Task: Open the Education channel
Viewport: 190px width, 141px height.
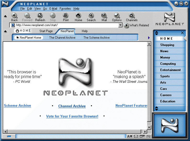Action: coord(168,101)
